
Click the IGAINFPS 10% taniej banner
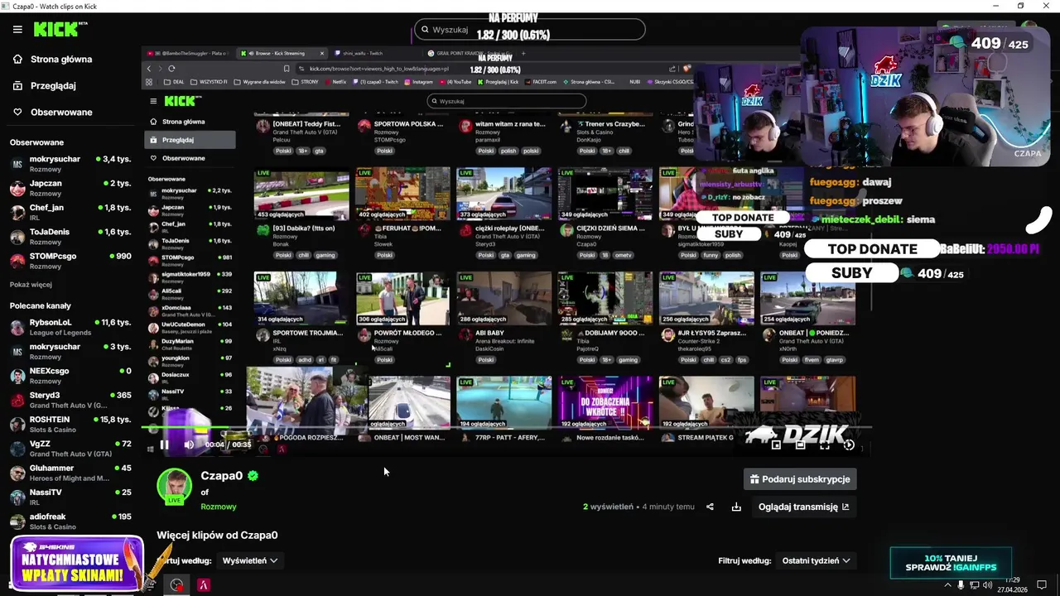951,563
